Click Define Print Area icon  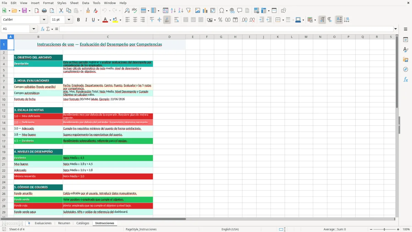click(x=257, y=11)
